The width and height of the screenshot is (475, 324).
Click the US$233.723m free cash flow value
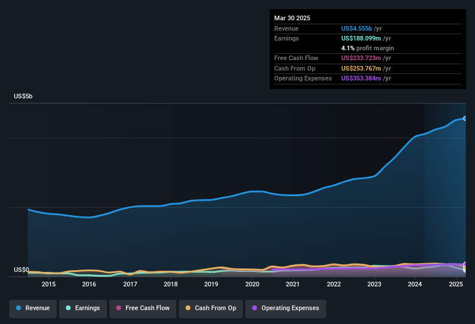click(361, 58)
